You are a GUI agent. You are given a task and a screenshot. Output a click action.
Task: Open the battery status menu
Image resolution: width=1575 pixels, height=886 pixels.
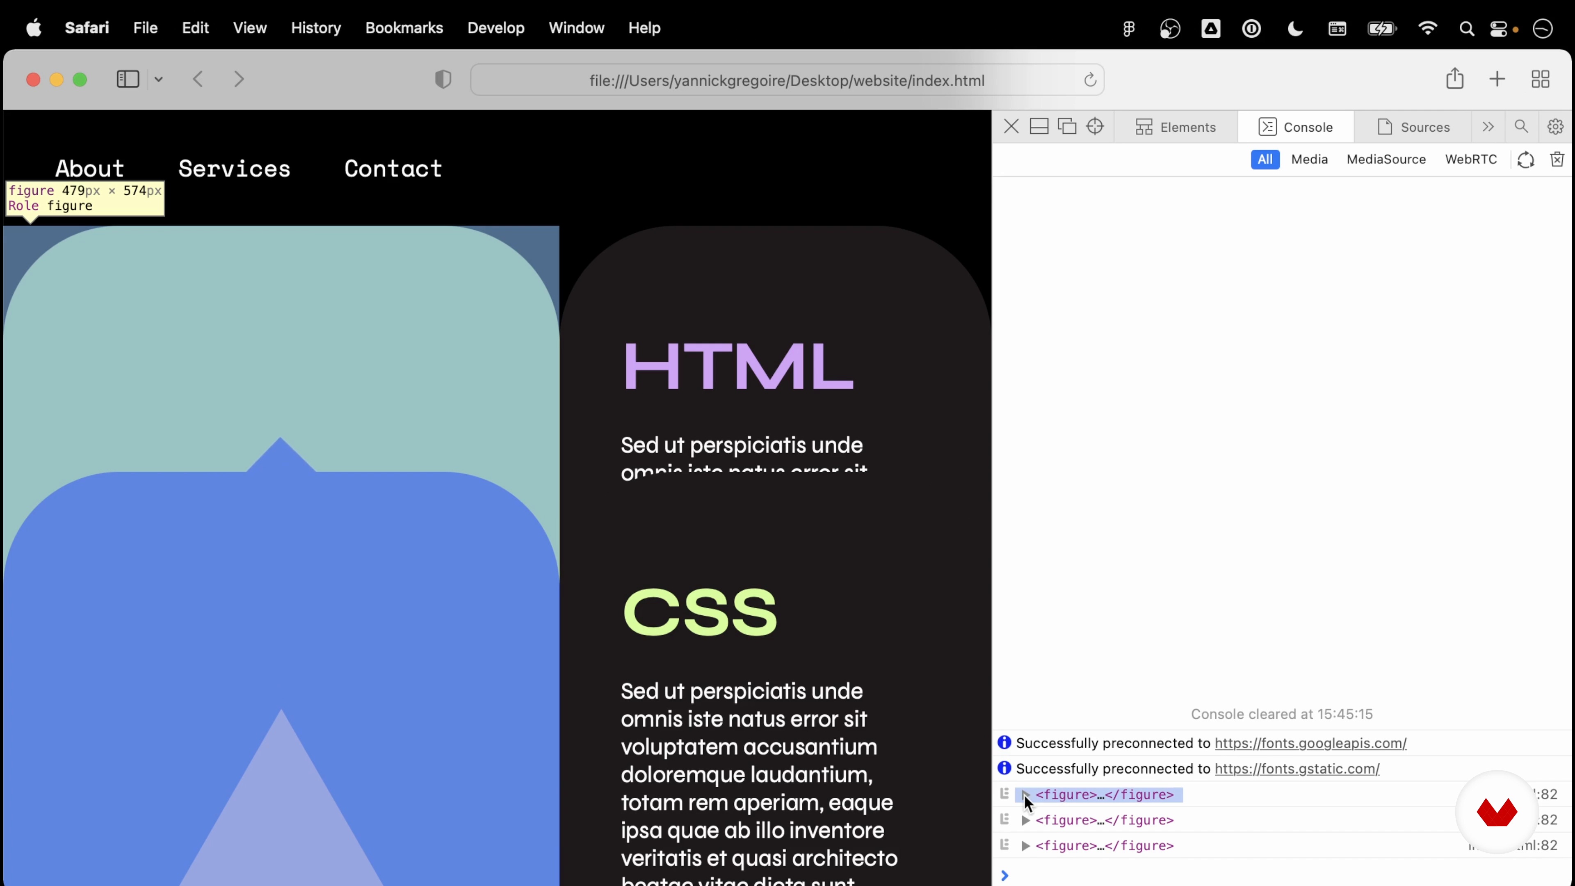(x=1382, y=28)
